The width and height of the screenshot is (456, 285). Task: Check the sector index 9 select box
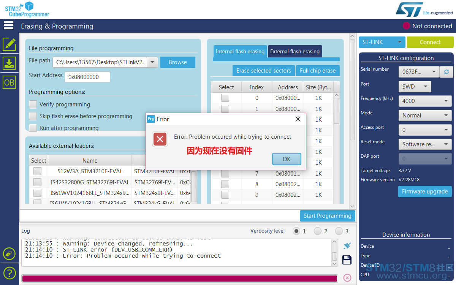click(225, 195)
